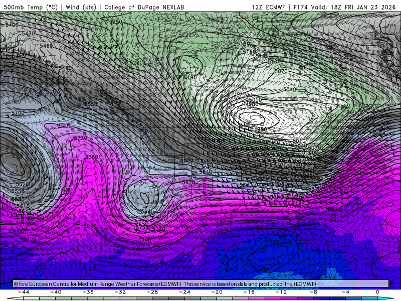Screen dimensions: 401x301
Task: Click the 5670 contour label
Action: tap(188, 183)
